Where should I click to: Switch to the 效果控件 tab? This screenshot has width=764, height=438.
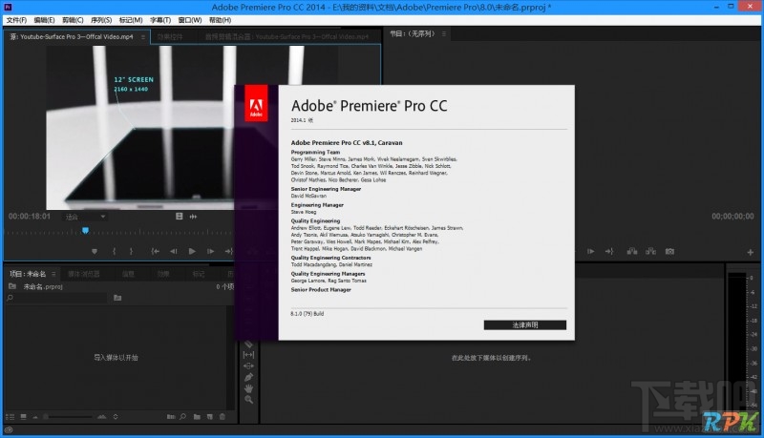tap(170, 37)
